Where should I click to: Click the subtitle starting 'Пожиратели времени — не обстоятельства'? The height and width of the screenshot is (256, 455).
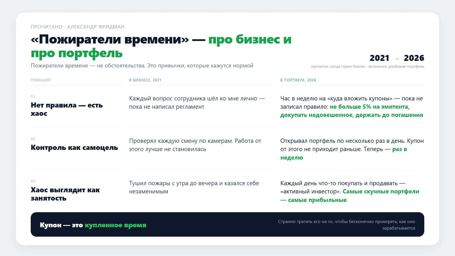tap(142, 66)
